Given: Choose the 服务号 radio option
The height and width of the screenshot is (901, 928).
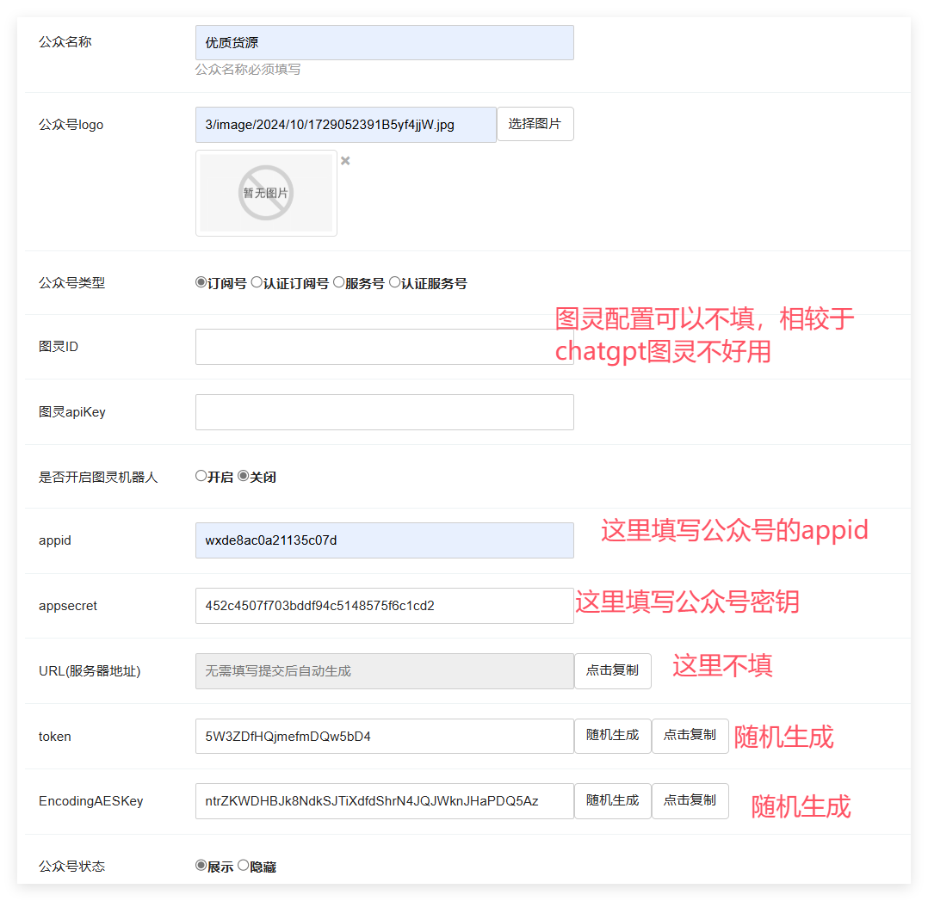Looking at the screenshot, I should pos(338,282).
